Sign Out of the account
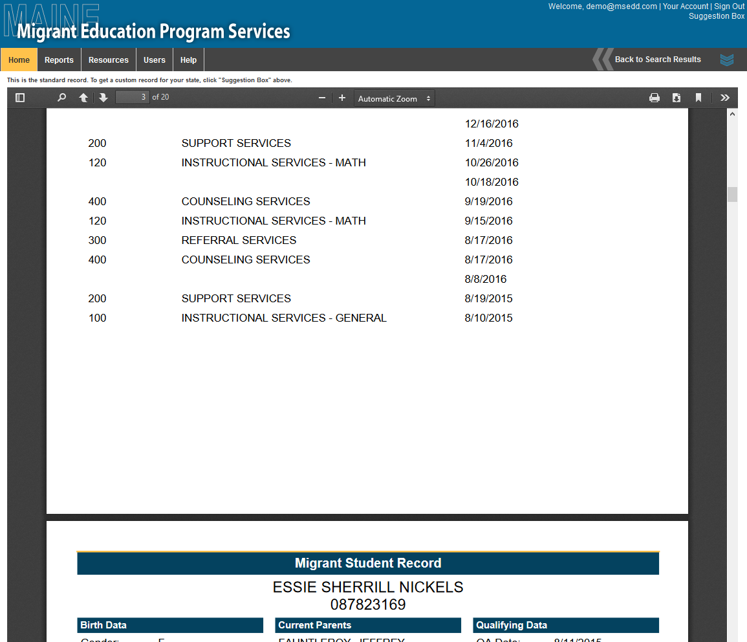The image size is (747, 642). 728,6
